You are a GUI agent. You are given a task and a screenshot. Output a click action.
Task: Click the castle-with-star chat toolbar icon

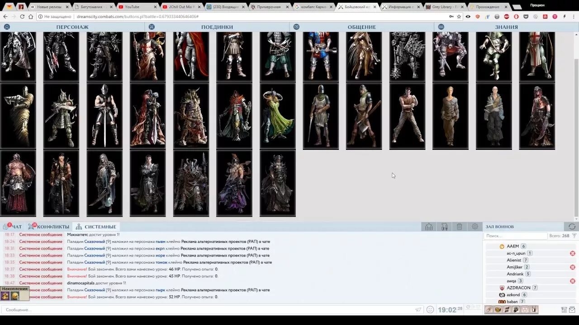pyautogui.click(x=429, y=227)
